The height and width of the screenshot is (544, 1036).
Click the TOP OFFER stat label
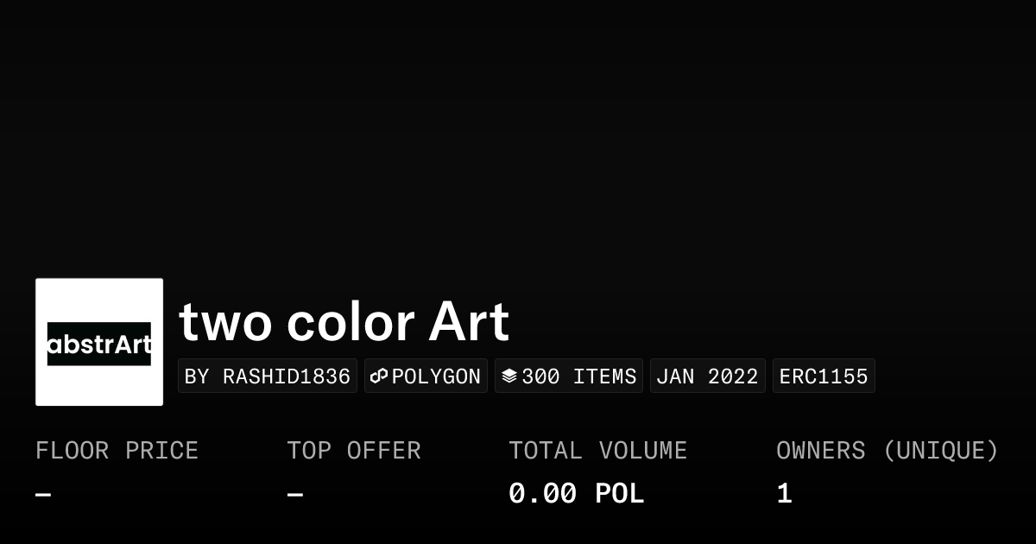(354, 451)
